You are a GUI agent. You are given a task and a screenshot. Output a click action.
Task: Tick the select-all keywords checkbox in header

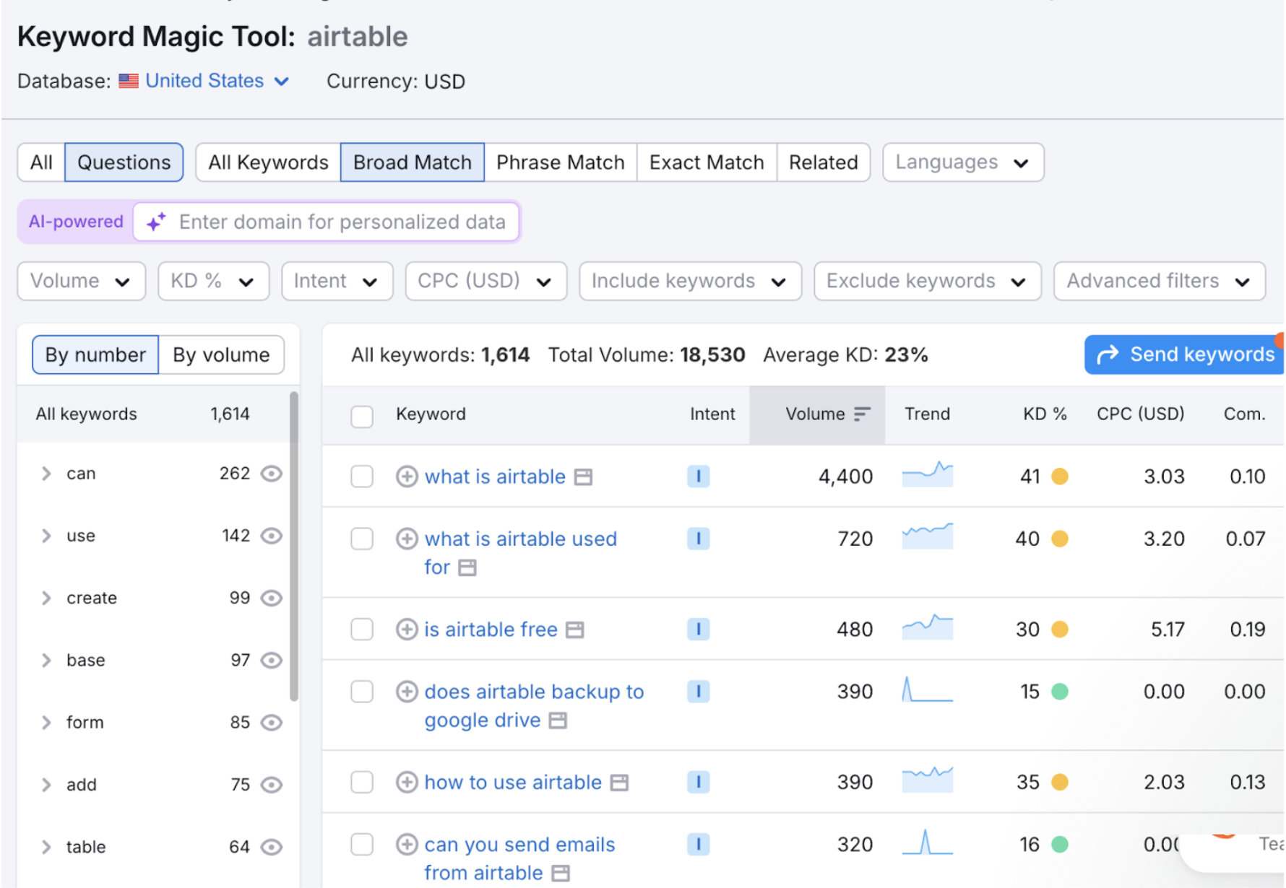pos(362,417)
